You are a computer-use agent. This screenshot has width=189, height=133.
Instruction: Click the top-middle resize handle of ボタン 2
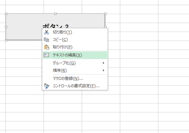point(55,14)
